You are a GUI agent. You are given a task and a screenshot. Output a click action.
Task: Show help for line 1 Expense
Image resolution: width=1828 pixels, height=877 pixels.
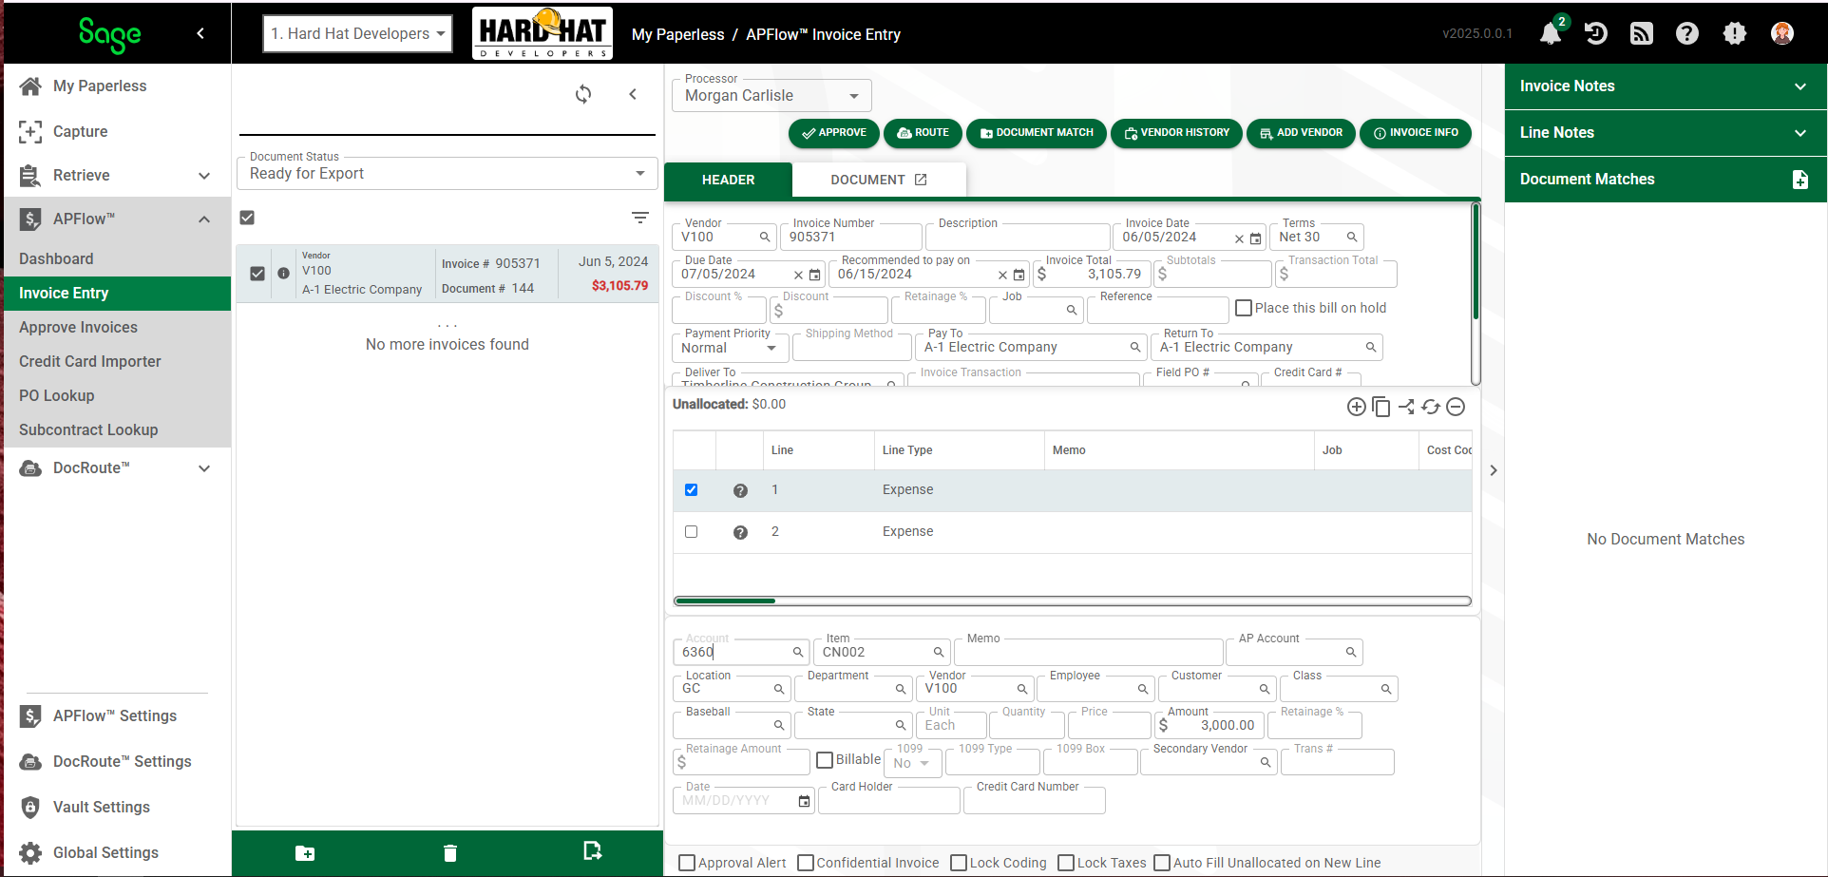[740, 490]
